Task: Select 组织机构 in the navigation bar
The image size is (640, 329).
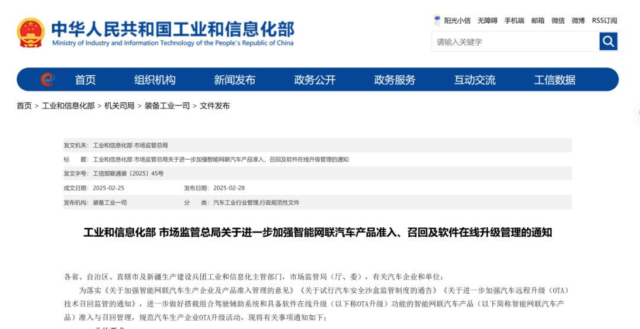Action: point(155,80)
